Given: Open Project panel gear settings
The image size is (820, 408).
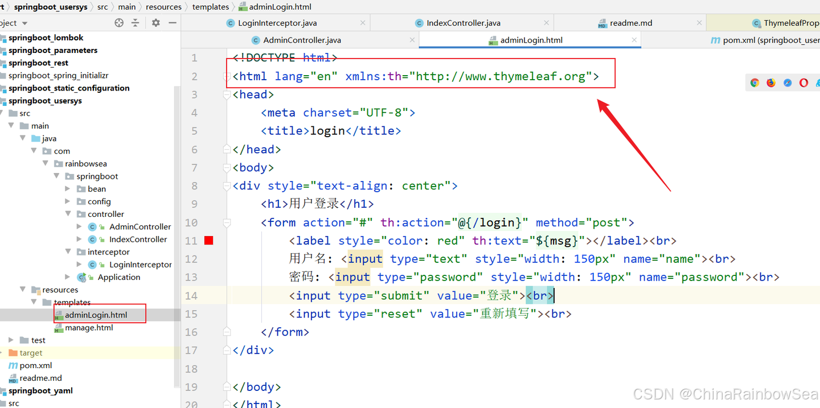Looking at the screenshot, I should [x=155, y=23].
